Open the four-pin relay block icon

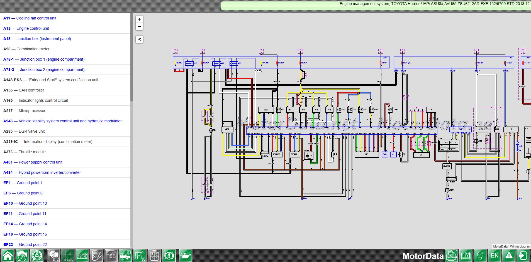click(154, 256)
